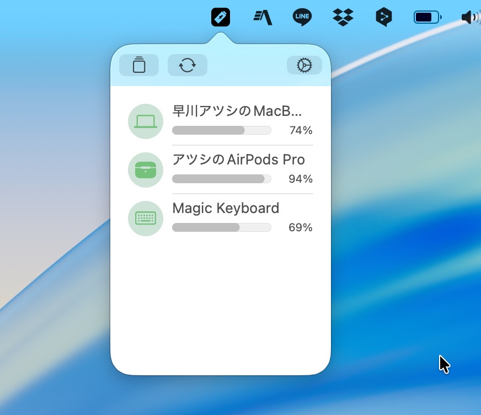Select the 早川アツシのMacB... device name

237,111
